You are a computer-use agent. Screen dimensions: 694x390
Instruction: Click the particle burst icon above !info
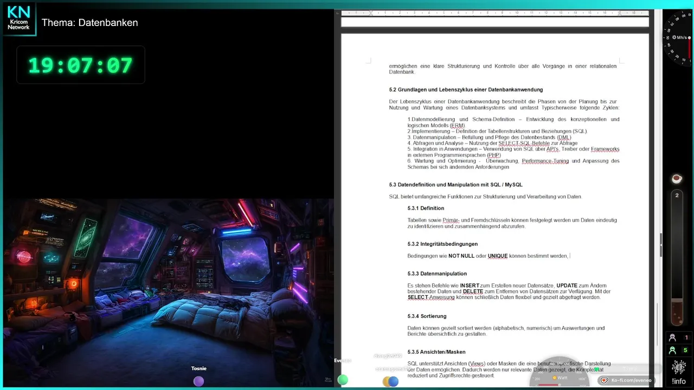[678, 367]
